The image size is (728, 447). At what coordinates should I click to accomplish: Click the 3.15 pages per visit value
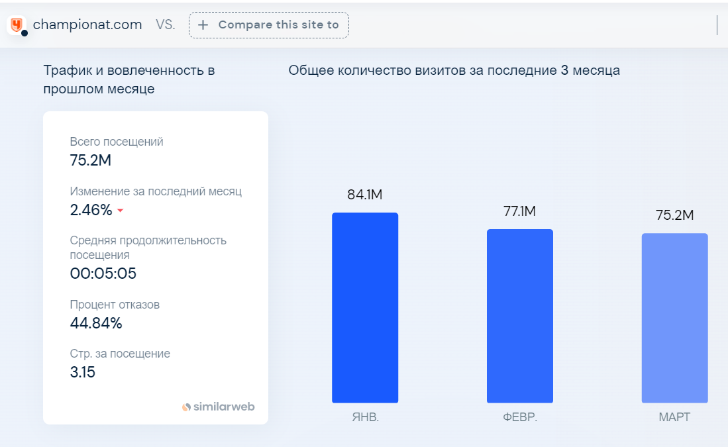point(83,372)
